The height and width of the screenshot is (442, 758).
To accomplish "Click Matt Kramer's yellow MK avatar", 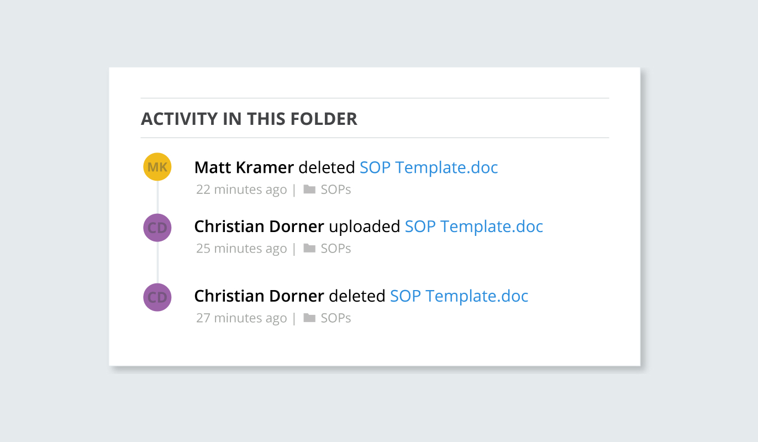I will click(x=157, y=167).
